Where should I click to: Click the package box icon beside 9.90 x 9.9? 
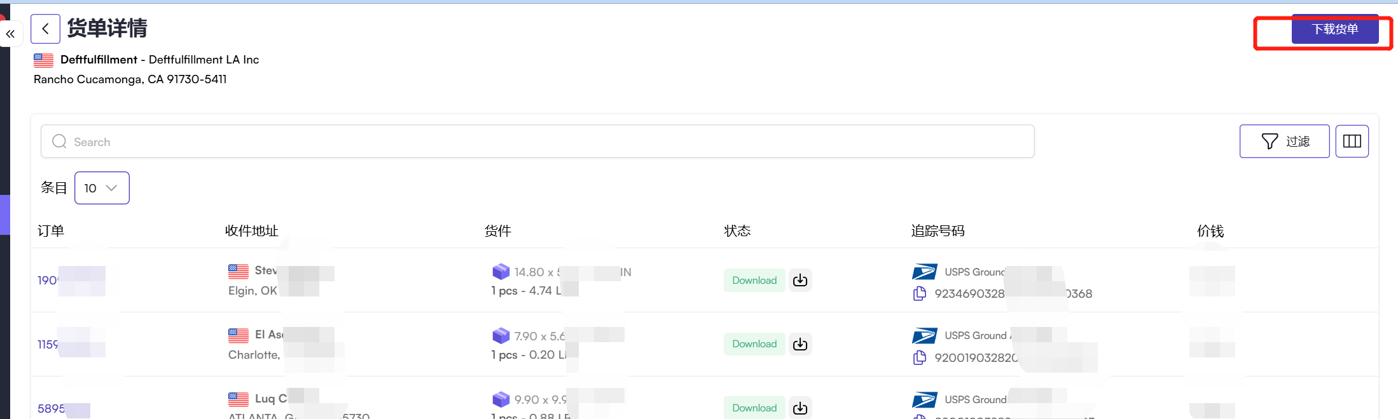(501, 399)
